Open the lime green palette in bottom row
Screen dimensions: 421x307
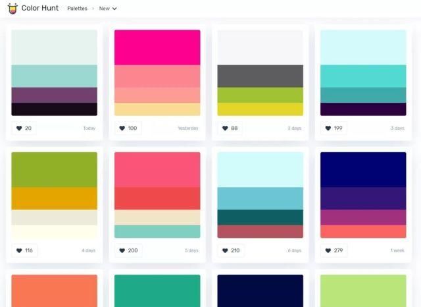363,291
